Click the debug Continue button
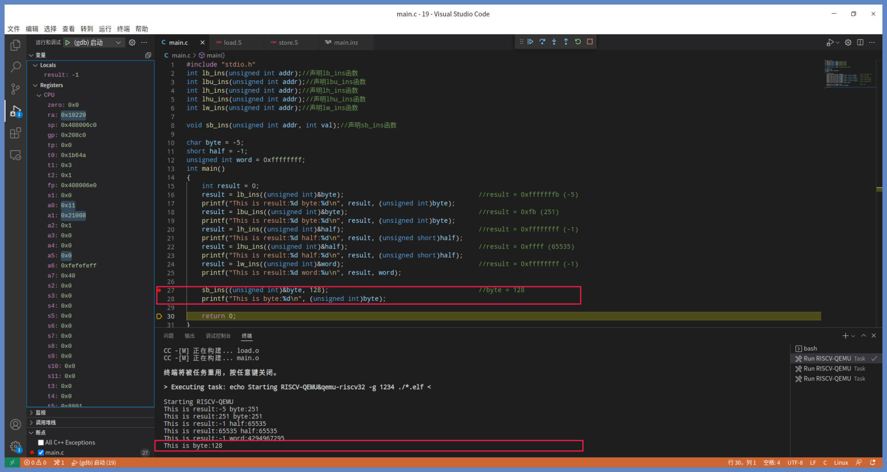 530,42
